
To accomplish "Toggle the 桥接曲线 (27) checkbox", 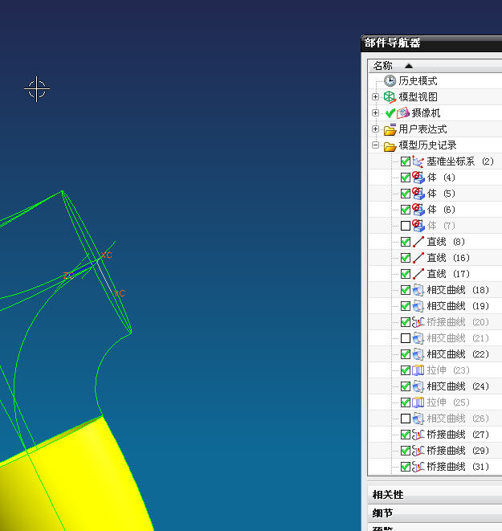I will [x=405, y=435].
